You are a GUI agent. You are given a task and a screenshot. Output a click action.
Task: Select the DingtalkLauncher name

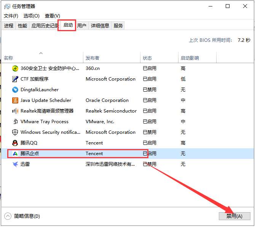(x=40, y=90)
